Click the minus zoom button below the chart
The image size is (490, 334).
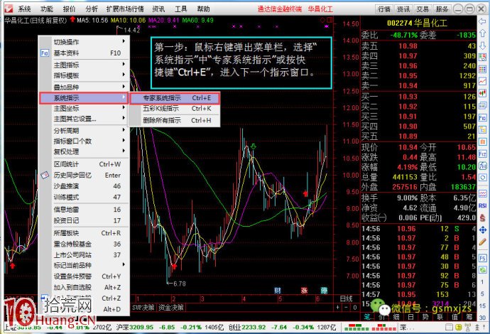pyautogui.click(x=347, y=308)
